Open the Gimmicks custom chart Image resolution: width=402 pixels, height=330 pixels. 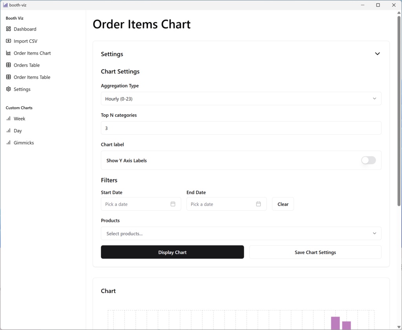[24, 143]
